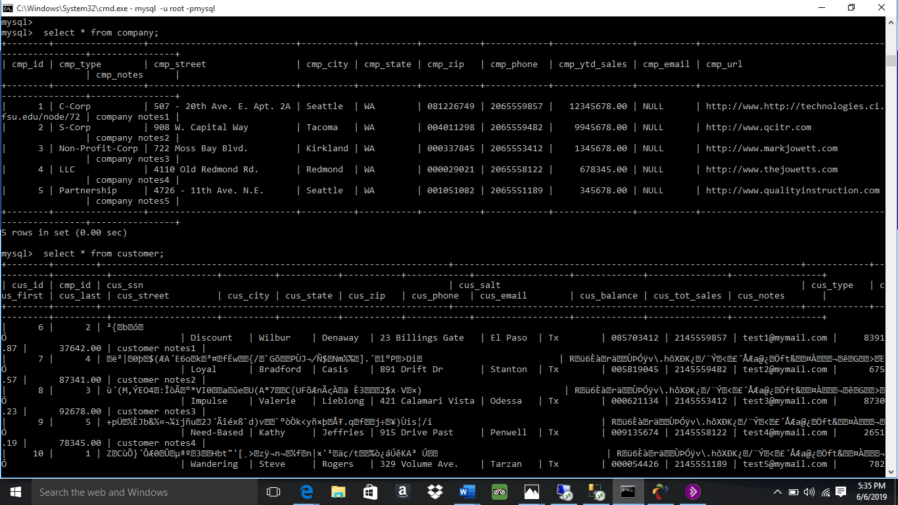This screenshot has width=898, height=505.
Task: Open the volume control in system tray
Action: click(809, 492)
